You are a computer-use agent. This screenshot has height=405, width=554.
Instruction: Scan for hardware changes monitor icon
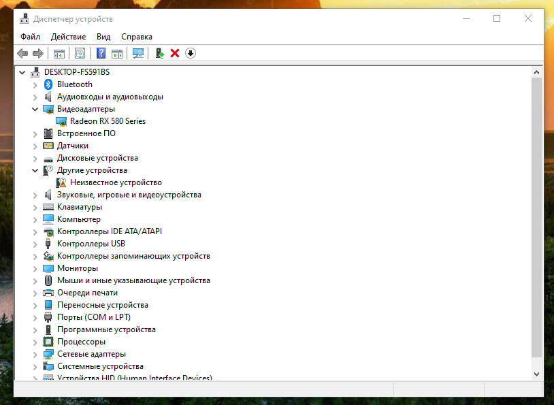(138, 53)
